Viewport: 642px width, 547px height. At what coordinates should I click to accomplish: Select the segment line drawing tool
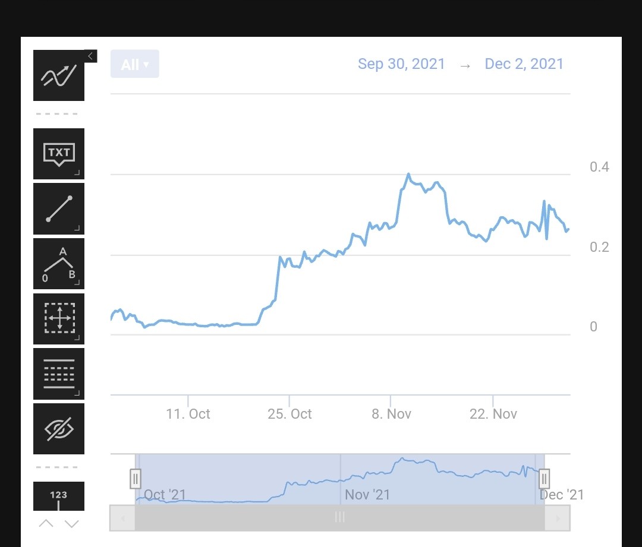click(x=58, y=208)
